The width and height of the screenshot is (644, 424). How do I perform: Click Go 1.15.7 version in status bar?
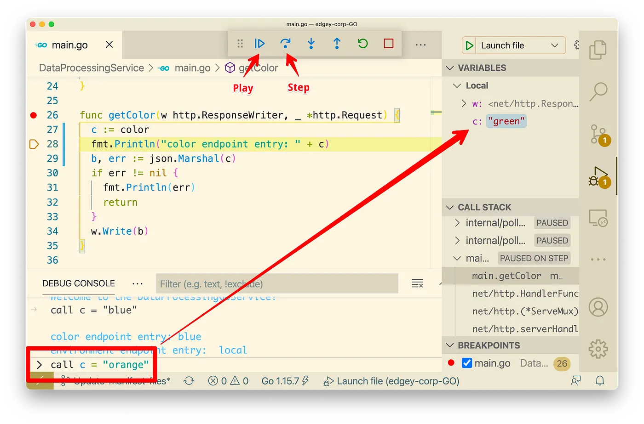click(x=285, y=381)
